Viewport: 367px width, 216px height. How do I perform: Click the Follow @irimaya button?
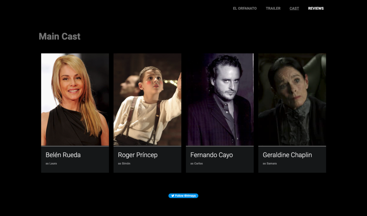(x=183, y=196)
